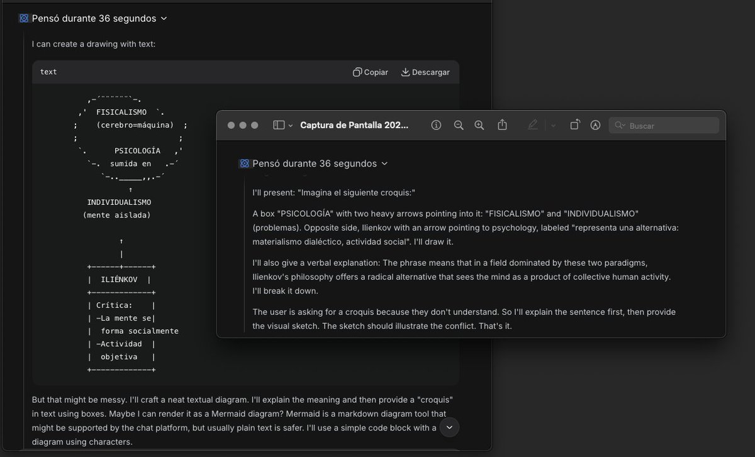Click Descargar button in code block
Image resolution: width=755 pixels, height=457 pixels.
425,72
